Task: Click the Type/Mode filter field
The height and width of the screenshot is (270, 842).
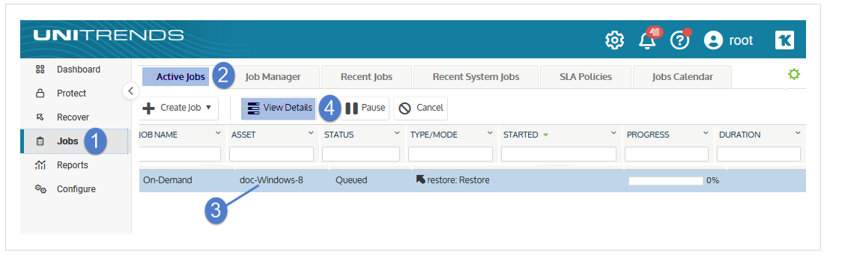Action: (450, 154)
